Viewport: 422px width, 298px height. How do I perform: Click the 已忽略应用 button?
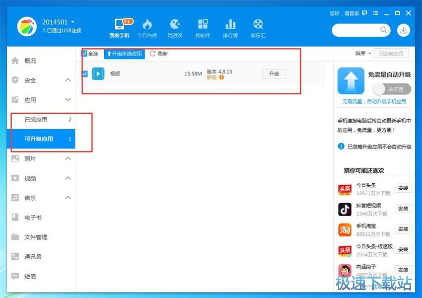[391, 53]
